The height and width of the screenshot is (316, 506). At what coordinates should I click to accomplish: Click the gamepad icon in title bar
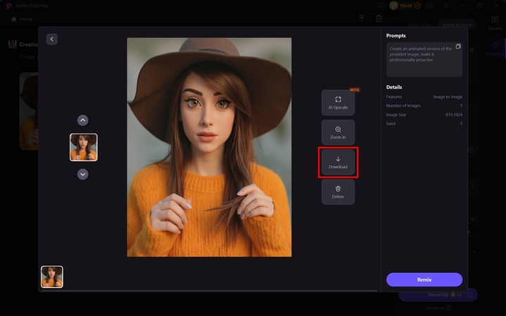(x=381, y=6)
